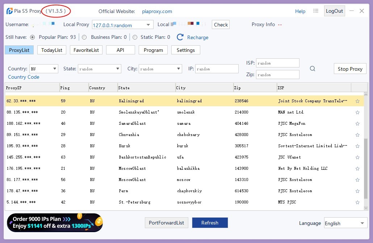Select the proxy row 145.255.***.***
The image size is (373, 243).
click(x=184, y=157)
